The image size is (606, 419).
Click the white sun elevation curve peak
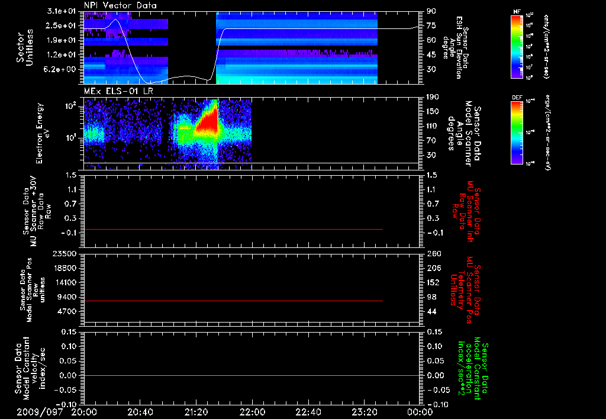[x=115, y=20]
